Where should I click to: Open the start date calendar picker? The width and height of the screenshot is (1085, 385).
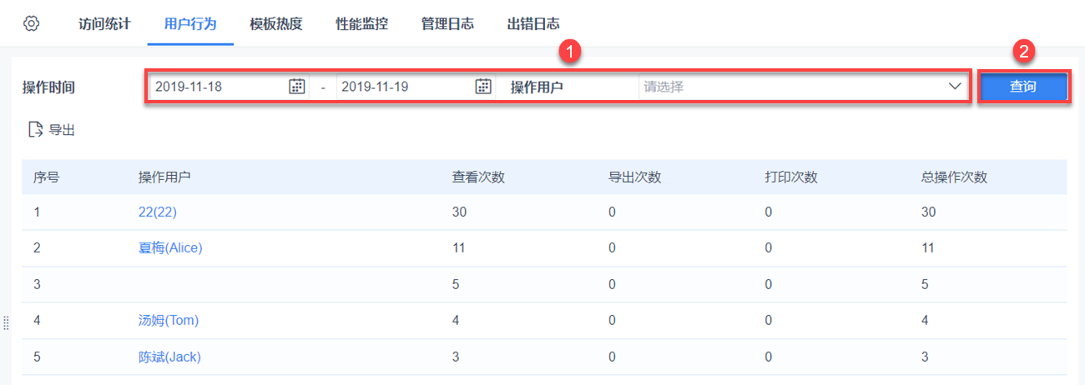[x=297, y=86]
